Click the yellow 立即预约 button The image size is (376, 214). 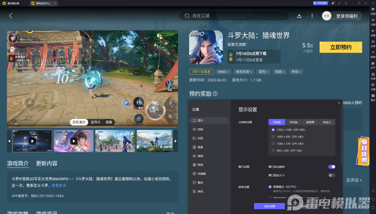coord(341,47)
